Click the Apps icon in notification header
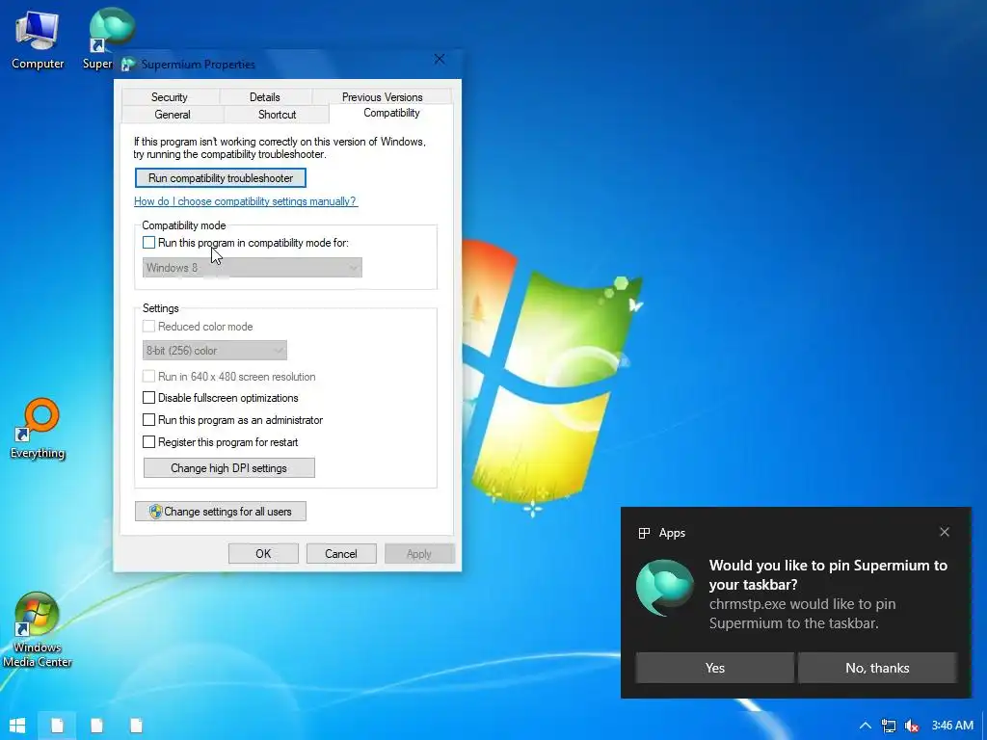 644,533
